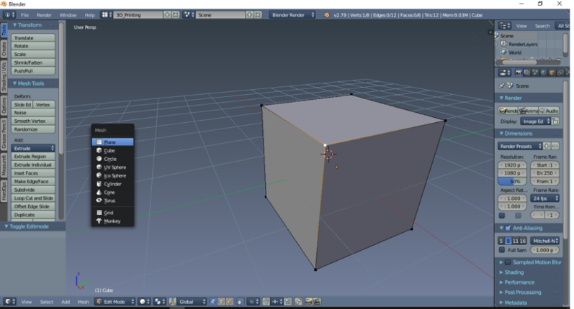Click the Subdivide button
The height and width of the screenshot is (309, 574).
pyautogui.click(x=33, y=190)
